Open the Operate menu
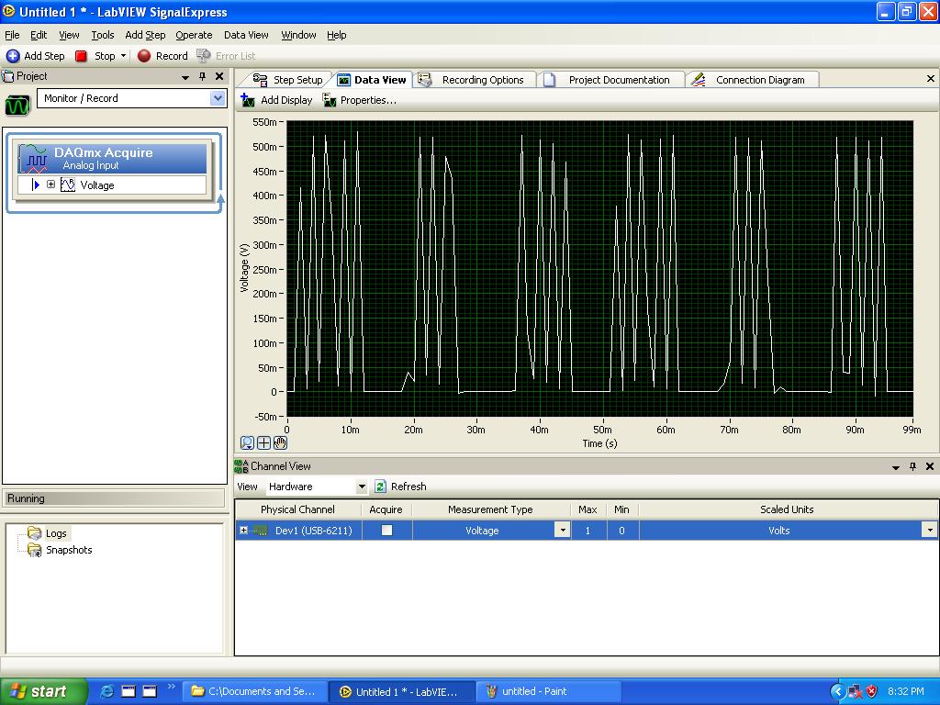 pos(194,35)
